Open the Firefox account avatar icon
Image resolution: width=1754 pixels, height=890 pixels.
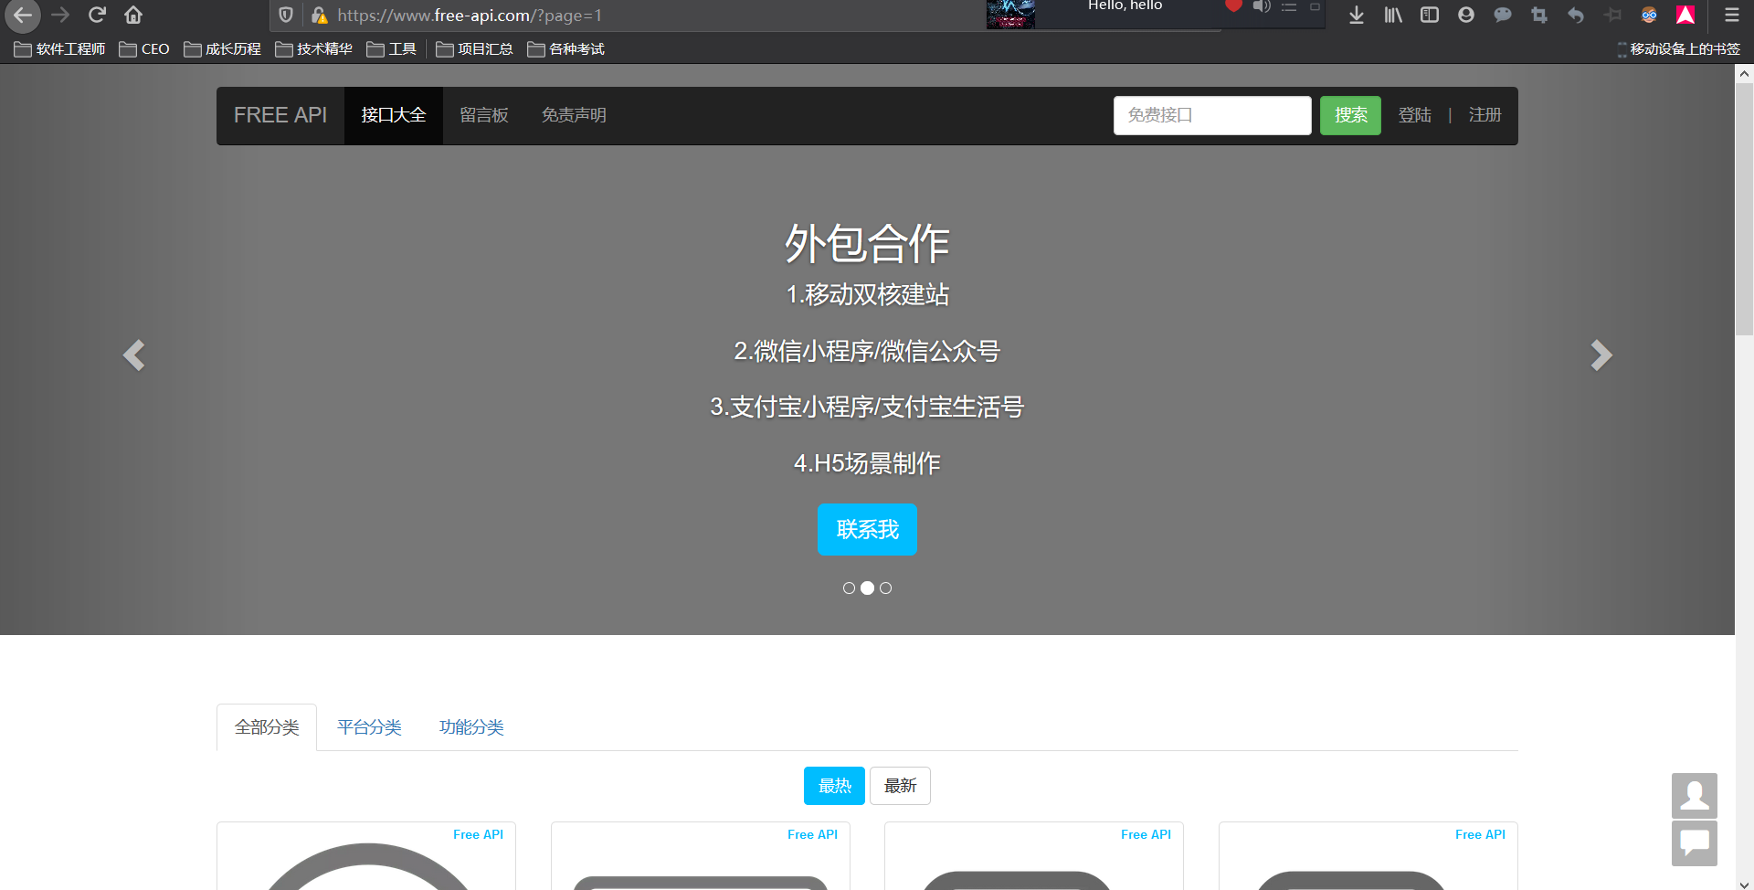(1466, 15)
